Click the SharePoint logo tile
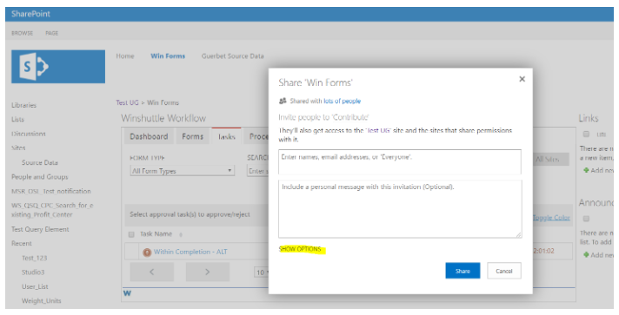Viewport: 619px width, 315px height. click(58, 66)
